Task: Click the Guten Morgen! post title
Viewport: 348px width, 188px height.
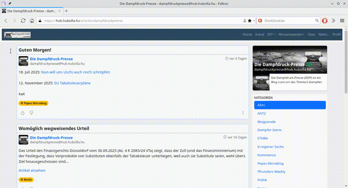Action: click(x=35, y=50)
